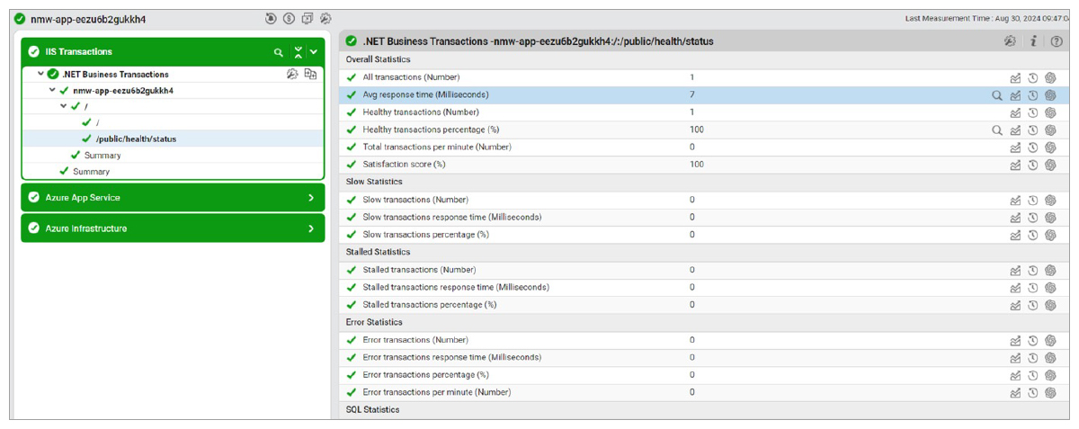
Task: Click the alarm-clock icon next to nmw-app-eezu6b2gukkh4 title
Action: (272, 18)
